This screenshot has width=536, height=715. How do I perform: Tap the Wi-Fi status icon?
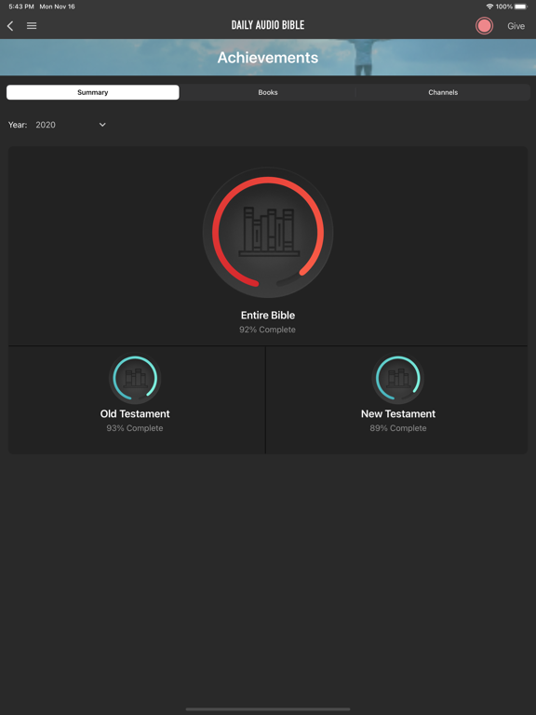pos(489,7)
